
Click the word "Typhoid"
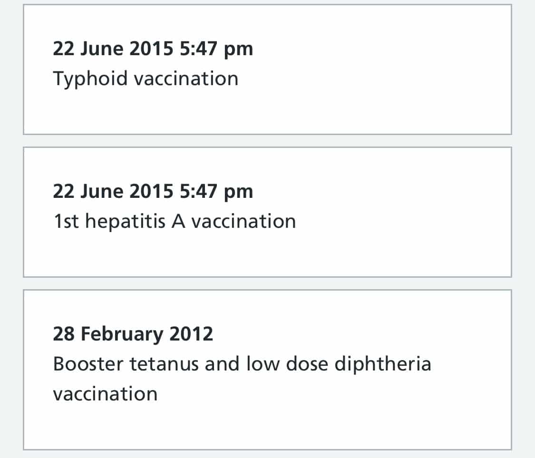pyautogui.click(x=90, y=78)
